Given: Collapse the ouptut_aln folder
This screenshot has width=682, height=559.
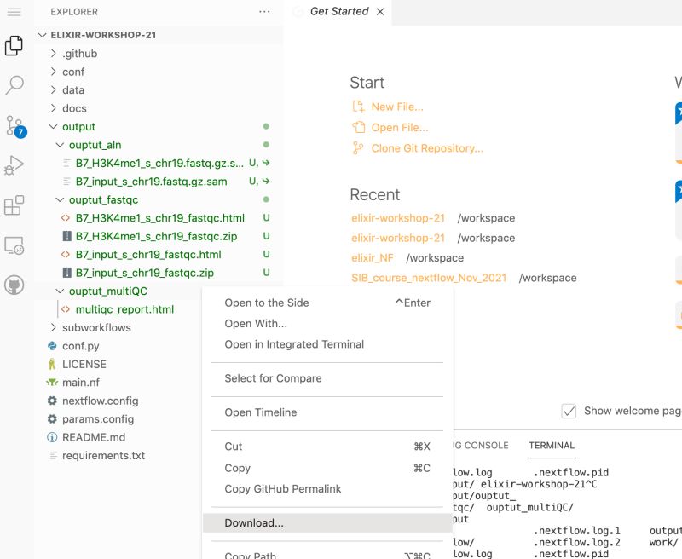Looking at the screenshot, I should click(60, 145).
